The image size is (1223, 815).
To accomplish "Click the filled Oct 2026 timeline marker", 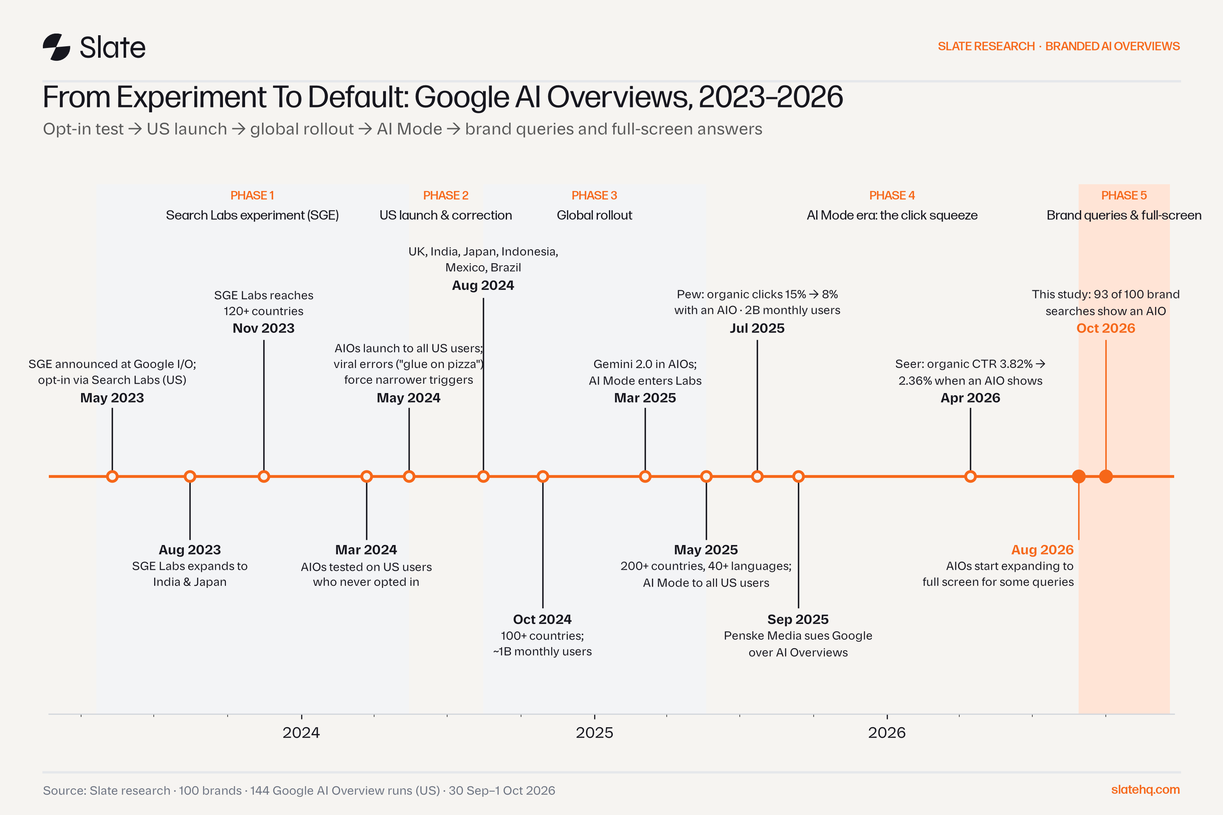I will click(x=1106, y=476).
